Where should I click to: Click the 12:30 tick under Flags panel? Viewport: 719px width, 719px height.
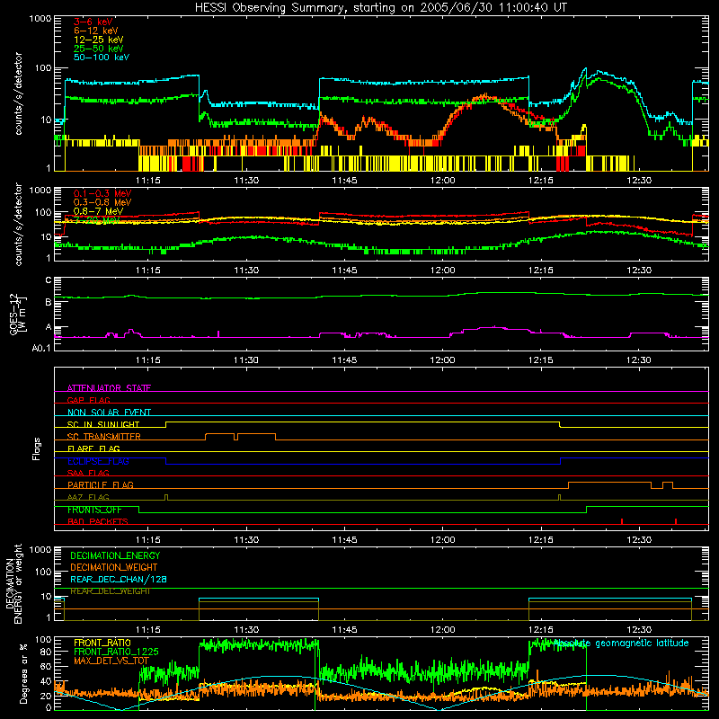tap(639, 540)
